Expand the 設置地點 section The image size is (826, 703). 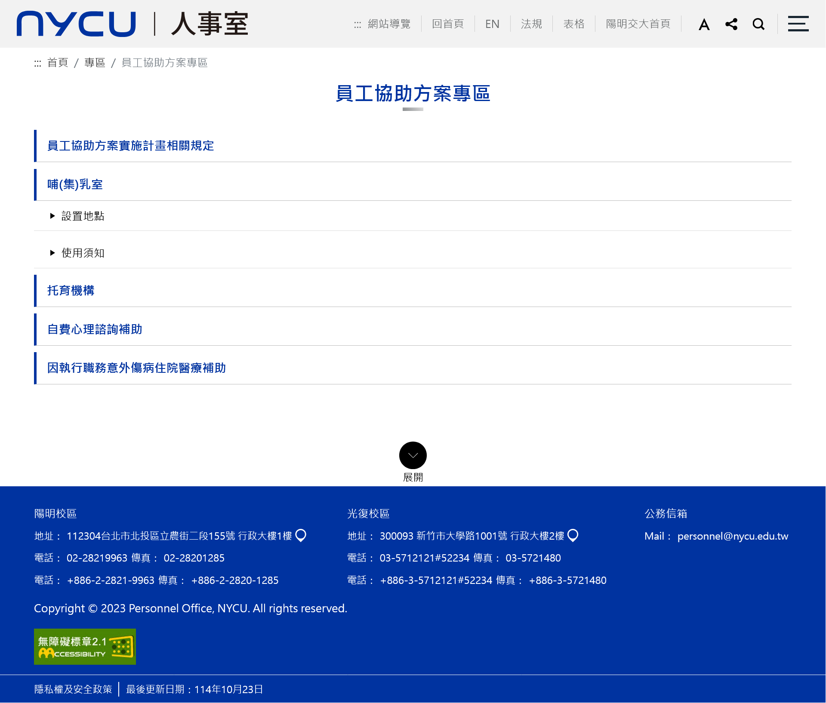click(x=83, y=216)
